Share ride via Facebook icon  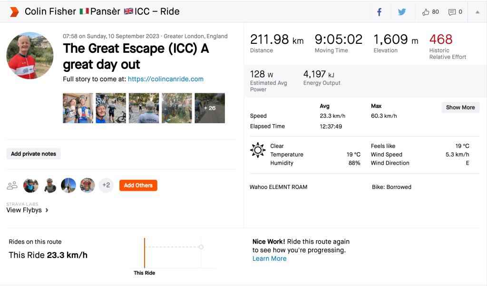(x=380, y=12)
